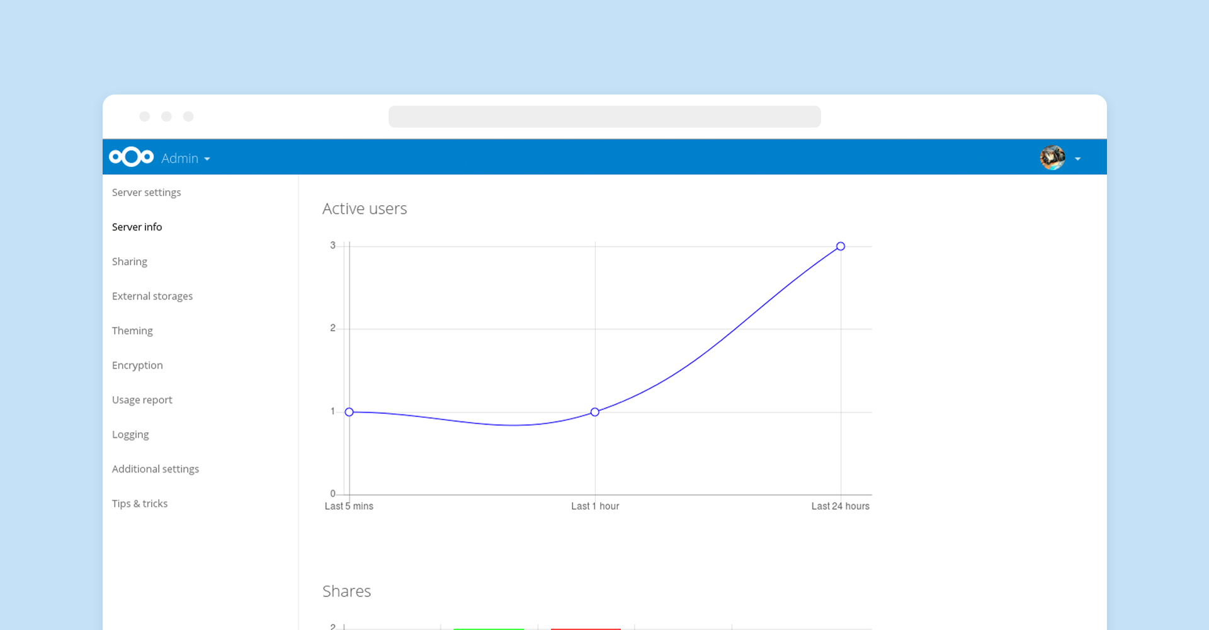Image resolution: width=1209 pixels, height=630 pixels.
Task: Click the red bar in Shares chart
Action: coord(586,628)
